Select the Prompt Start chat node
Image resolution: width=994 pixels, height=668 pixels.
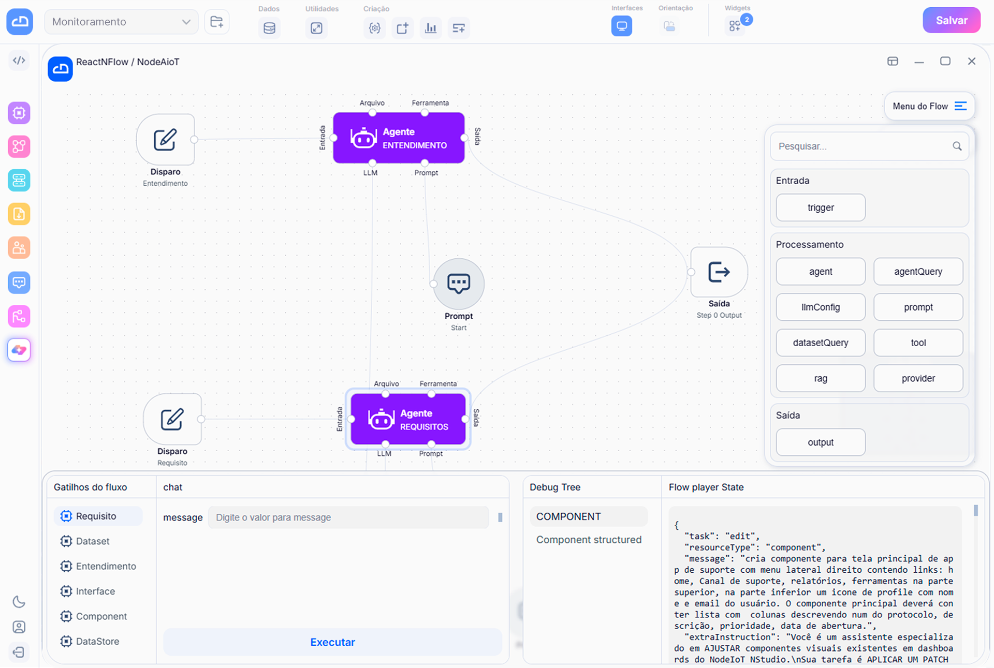[x=458, y=284]
